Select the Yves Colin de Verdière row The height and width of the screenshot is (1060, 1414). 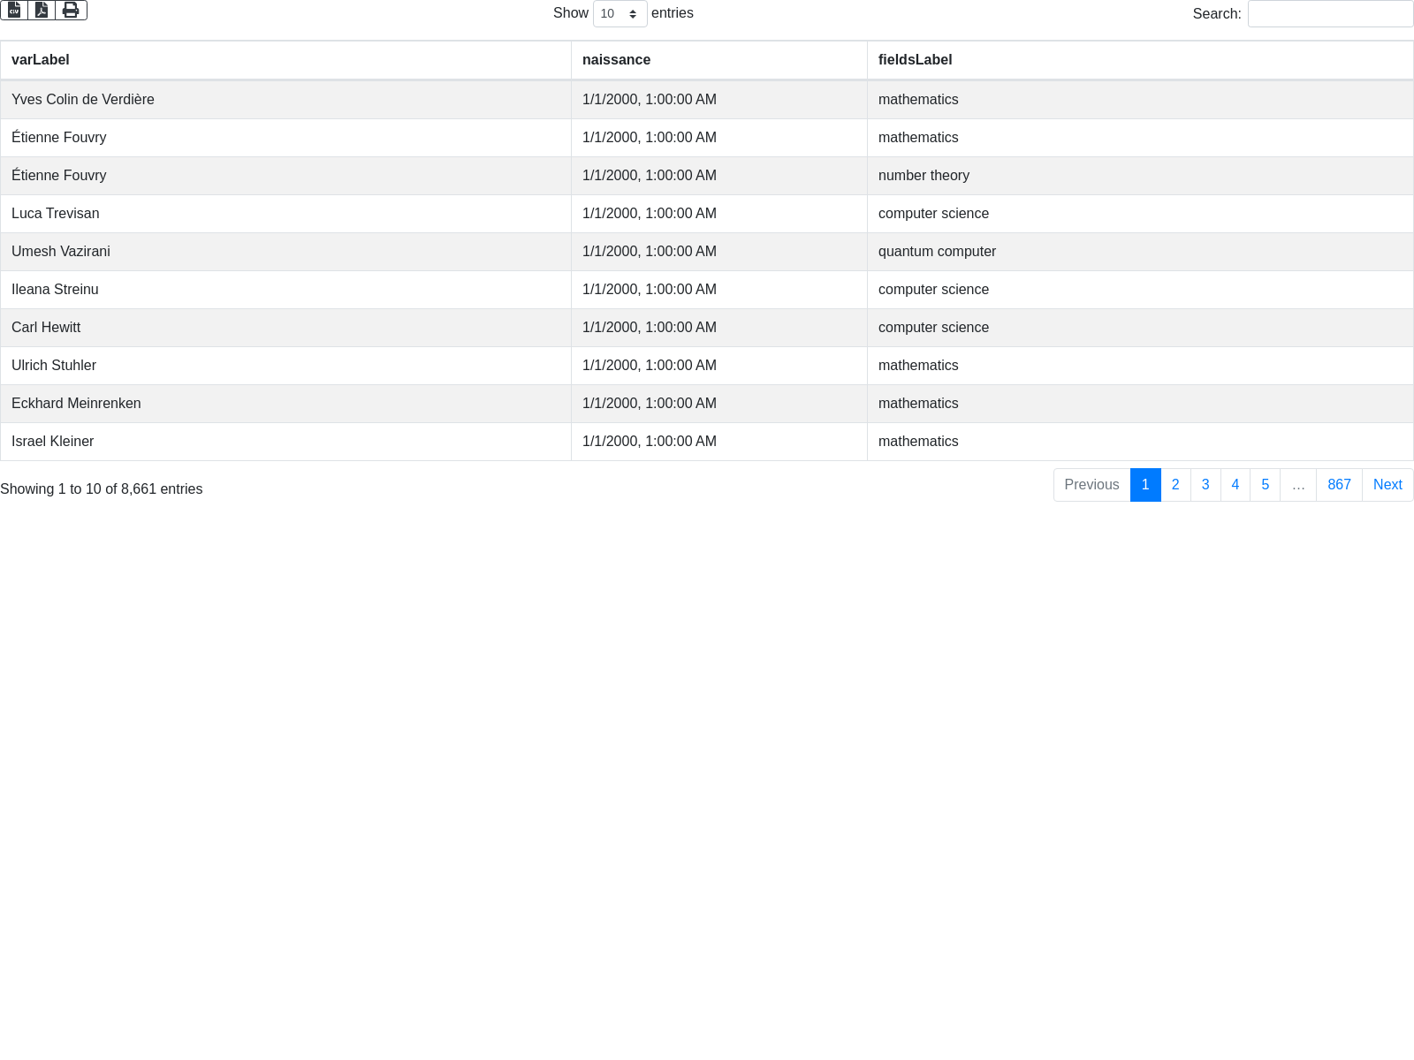[83, 100]
